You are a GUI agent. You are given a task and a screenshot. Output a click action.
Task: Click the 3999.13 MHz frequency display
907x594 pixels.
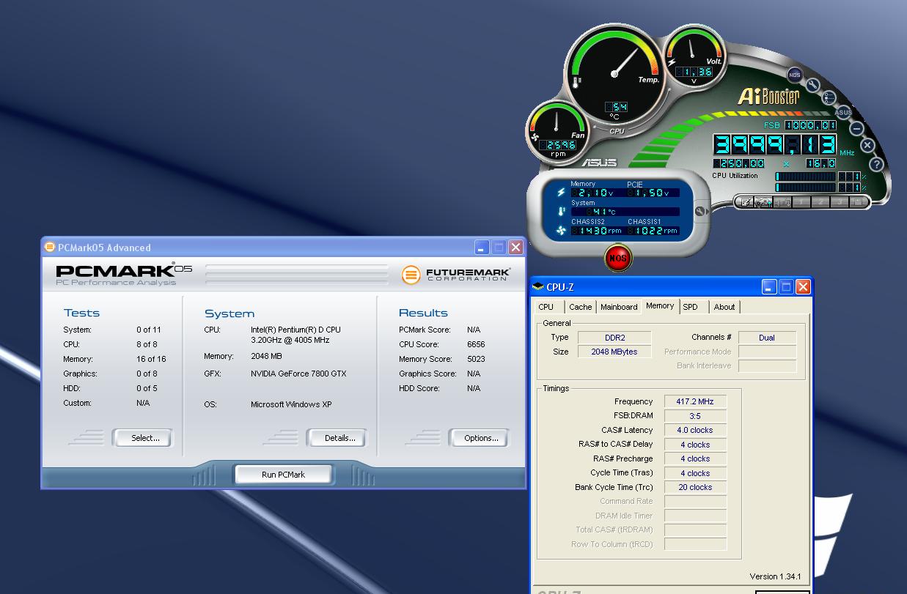point(774,144)
